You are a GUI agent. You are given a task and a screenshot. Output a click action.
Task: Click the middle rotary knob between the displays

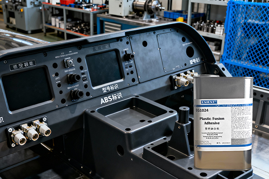click(x=73, y=78)
